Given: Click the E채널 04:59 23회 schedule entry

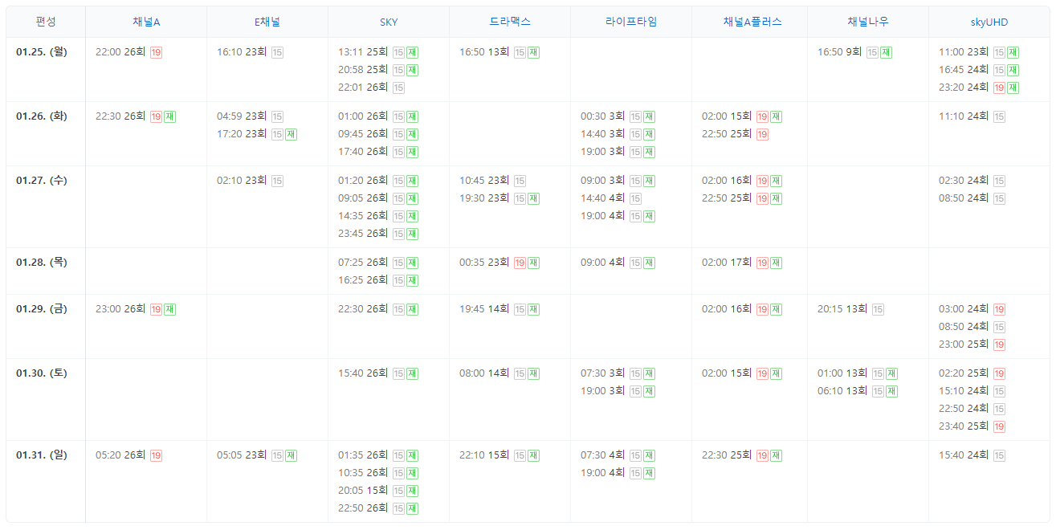Looking at the screenshot, I should (x=250, y=116).
